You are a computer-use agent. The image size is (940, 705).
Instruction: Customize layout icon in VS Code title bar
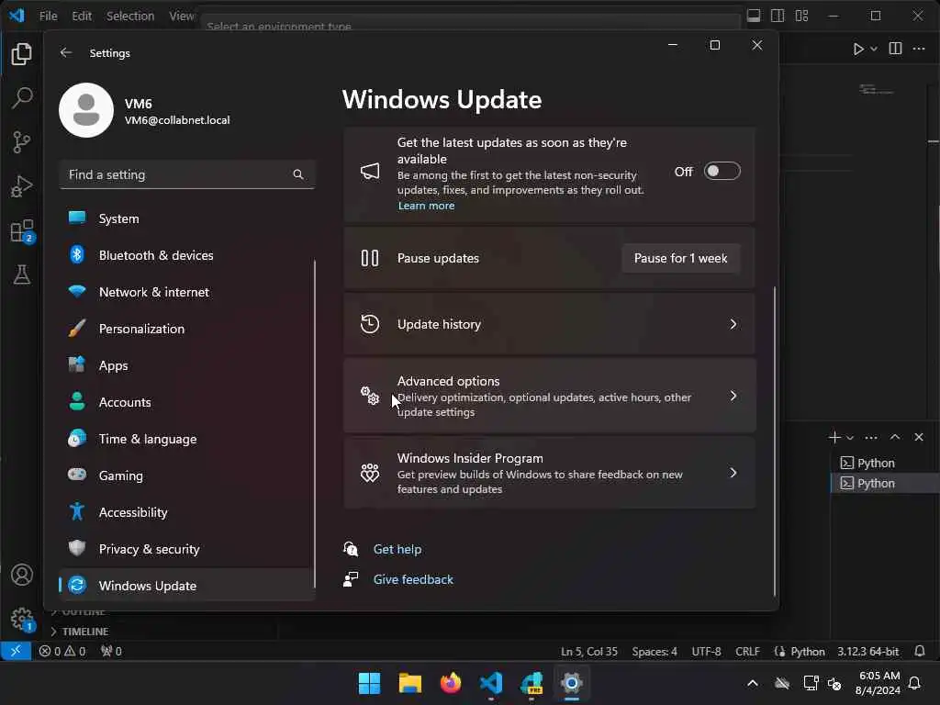point(801,16)
